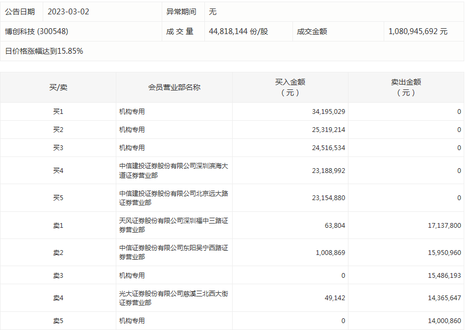468x330 pixels.
Task: Select the 买2 row label
Action: (58, 130)
